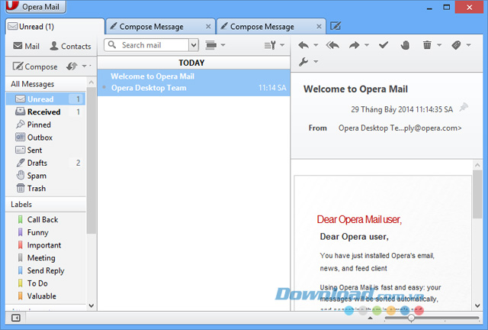Open Forward dropdown arrow
488x330 pixels.
pyautogui.click(x=367, y=45)
